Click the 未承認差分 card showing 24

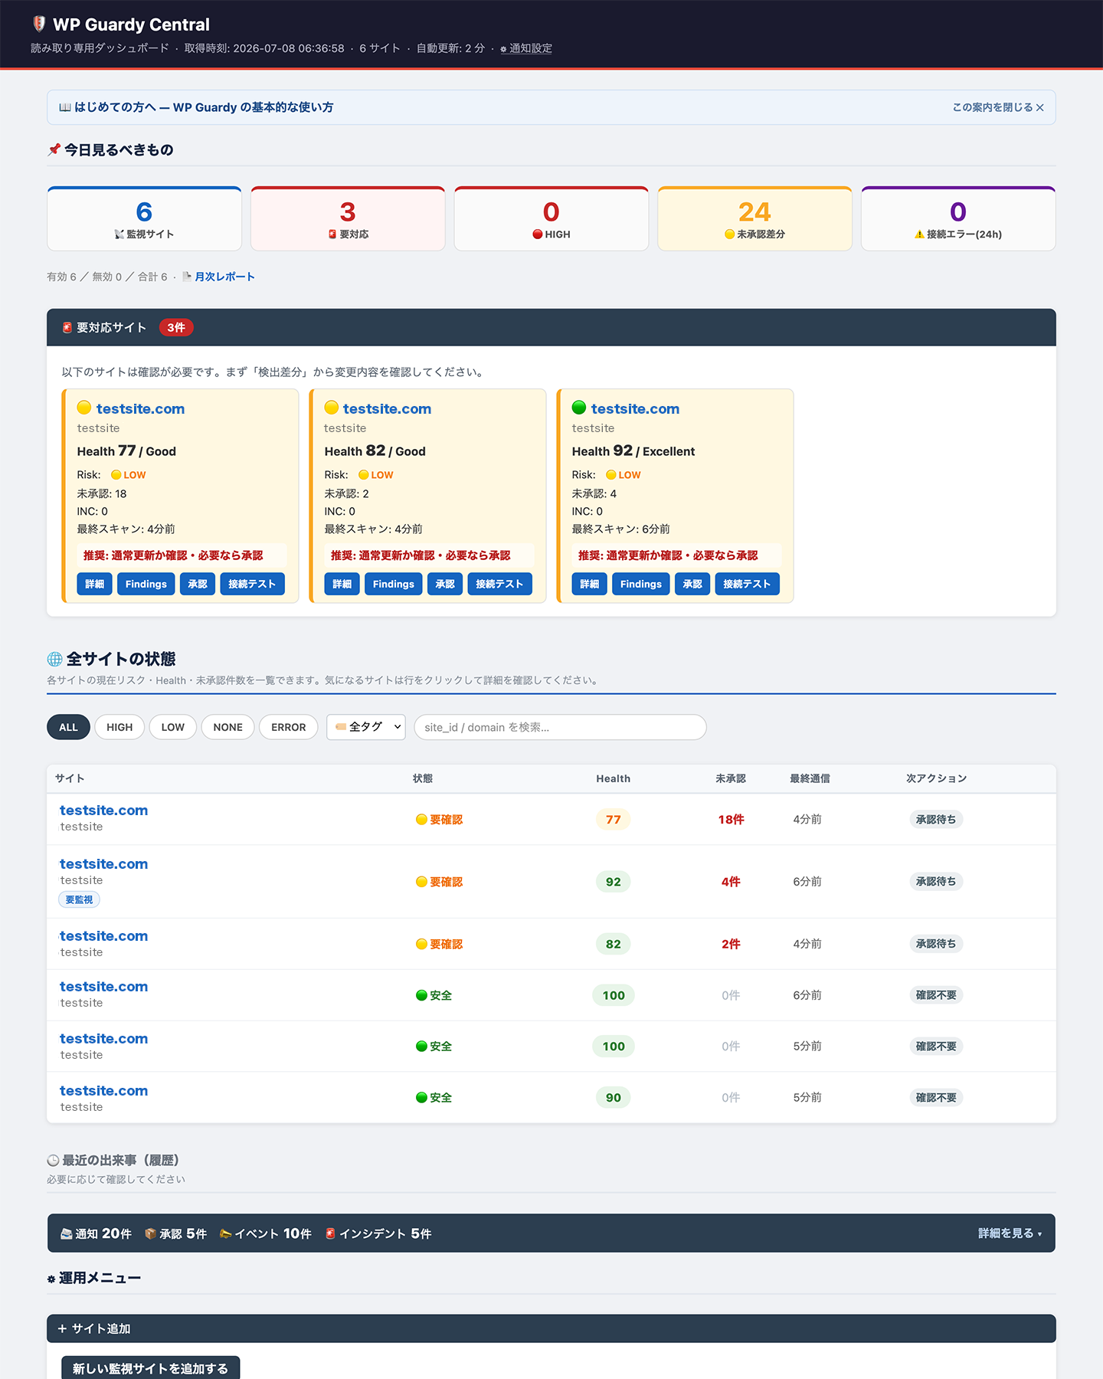click(754, 218)
